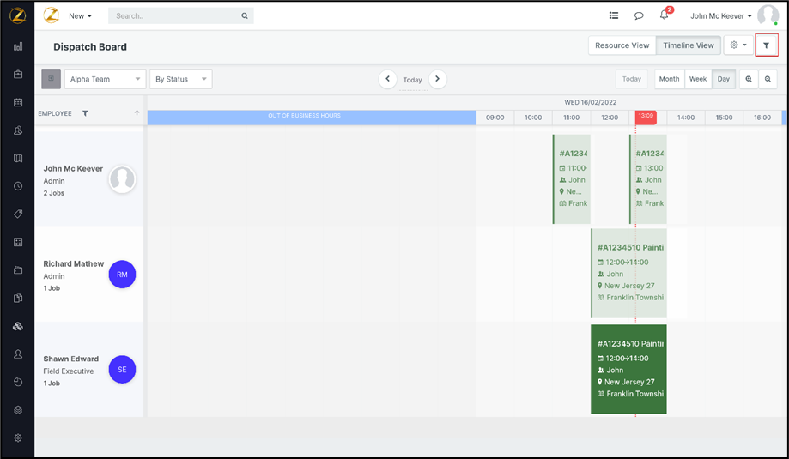Click the dark Z logo atop the sidebar
The height and width of the screenshot is (459, 789).
coord(18,15)
